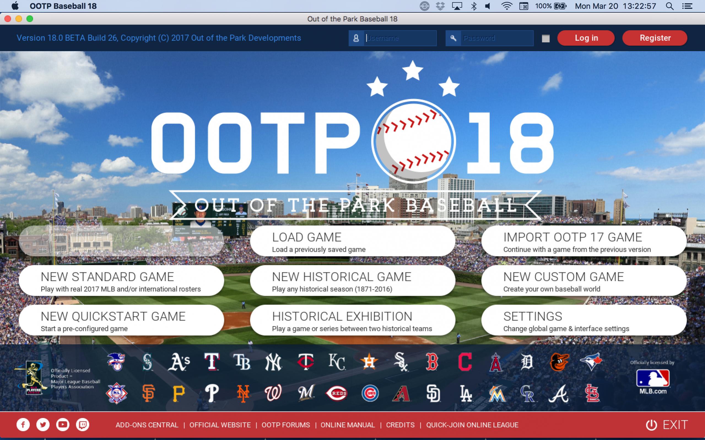Screen dimensions: 705x440
Task: Open the Online Manual link
Action: tap(348, 425)
